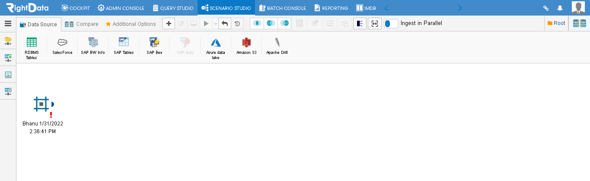Viewport: 590px width, 181px height.
Task: Click the chart image sidebar icon
Action: [x=8, y=74]
